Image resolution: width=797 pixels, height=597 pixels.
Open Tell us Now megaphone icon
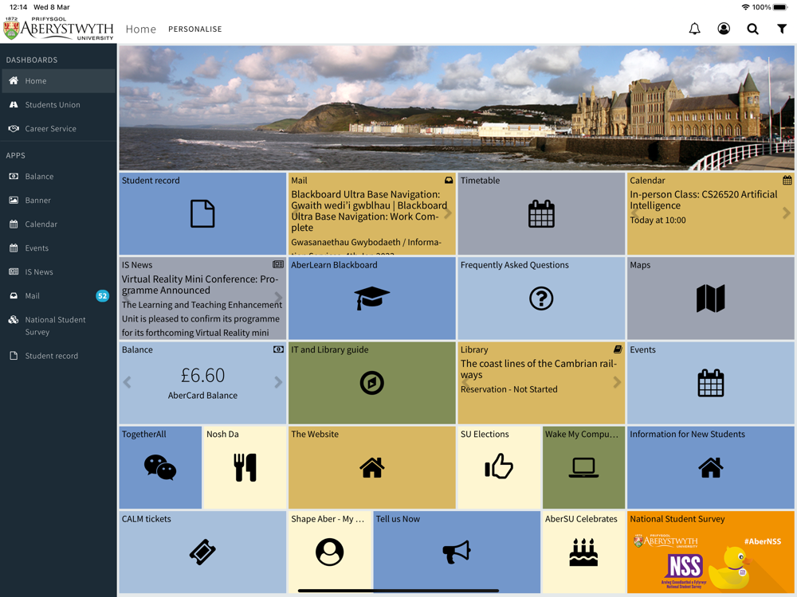457,552
